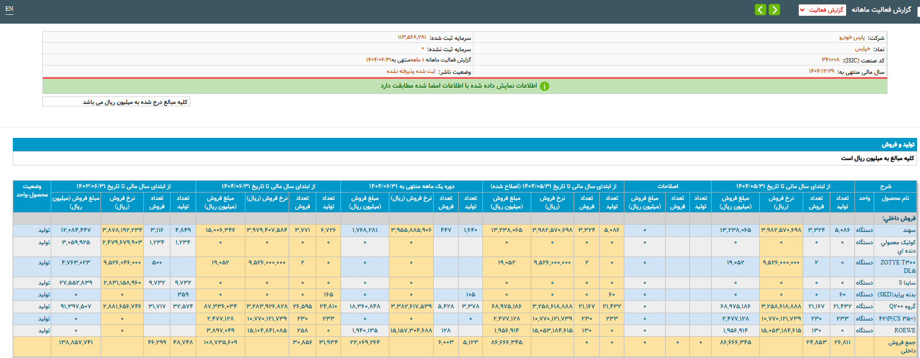Click the million rial note box
The height and width of the screenshot is (358, 920).
(116, 102)
